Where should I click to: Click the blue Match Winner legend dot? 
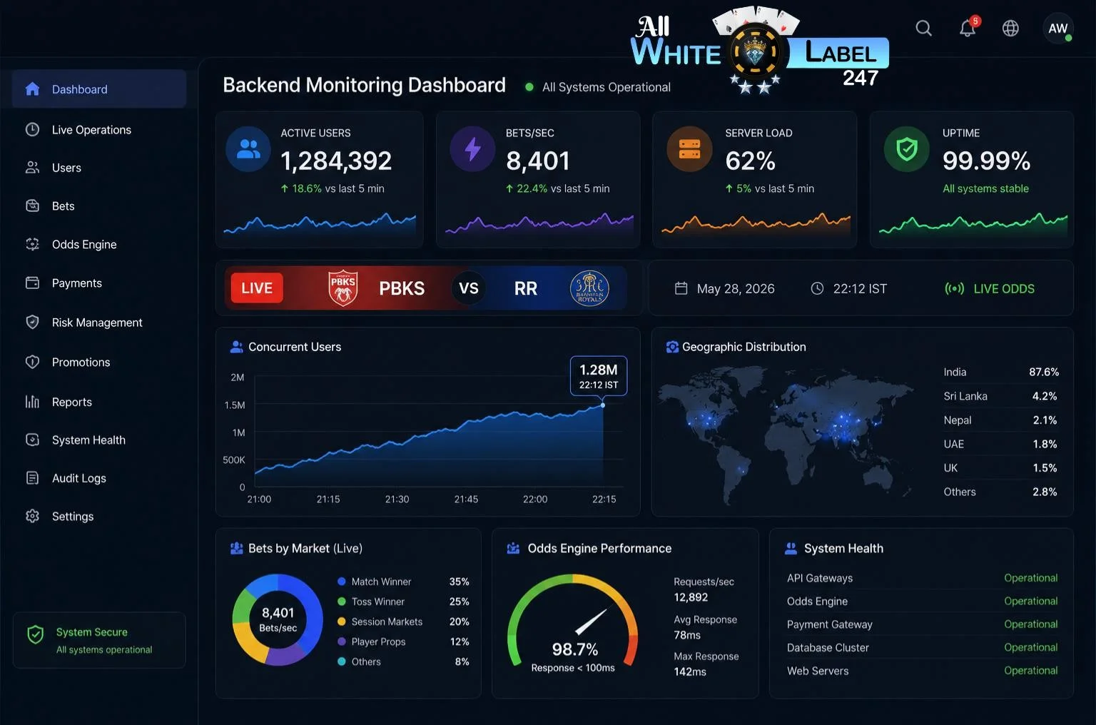click(x=342, y=582)
